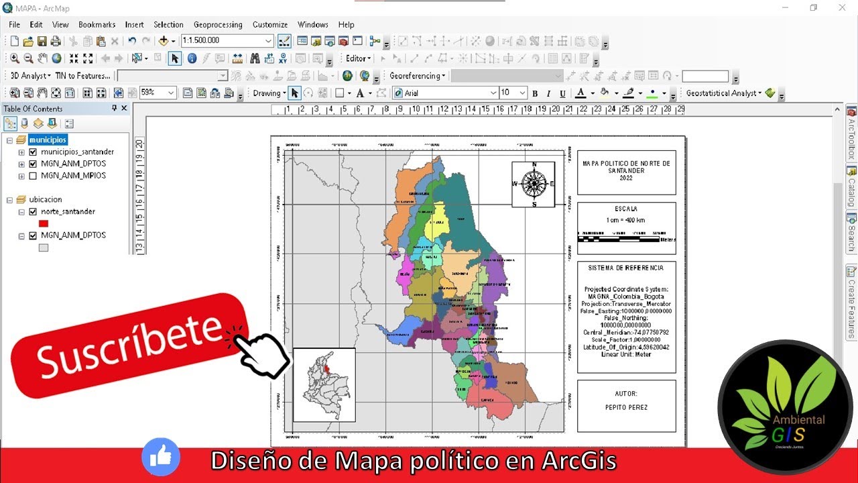Image resolution: width=858 pixels, height=483 pixels.
Task: Open Table Of Contents Options icon
Action: click(69, 123)
